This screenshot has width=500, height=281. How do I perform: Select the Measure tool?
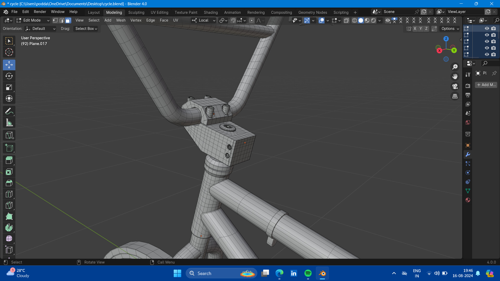pyautogui.click(x=9, y=122)
